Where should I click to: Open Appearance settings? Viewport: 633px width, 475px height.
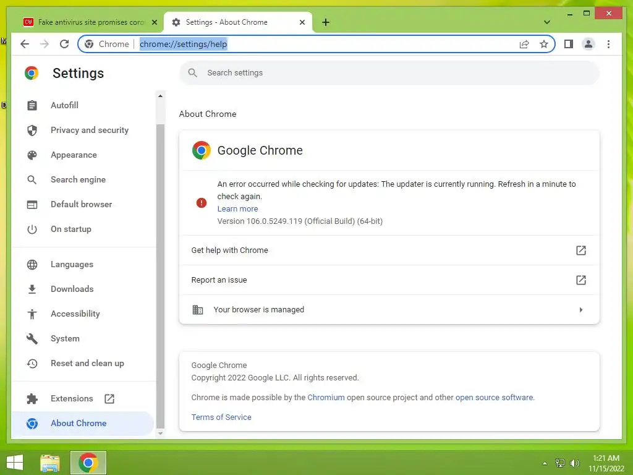(83, 155)
